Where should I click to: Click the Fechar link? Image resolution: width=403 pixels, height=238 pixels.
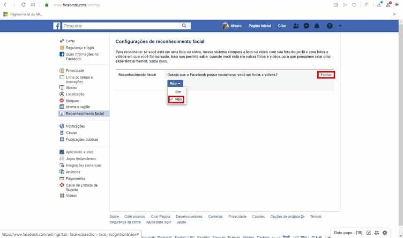click(326, 75)
